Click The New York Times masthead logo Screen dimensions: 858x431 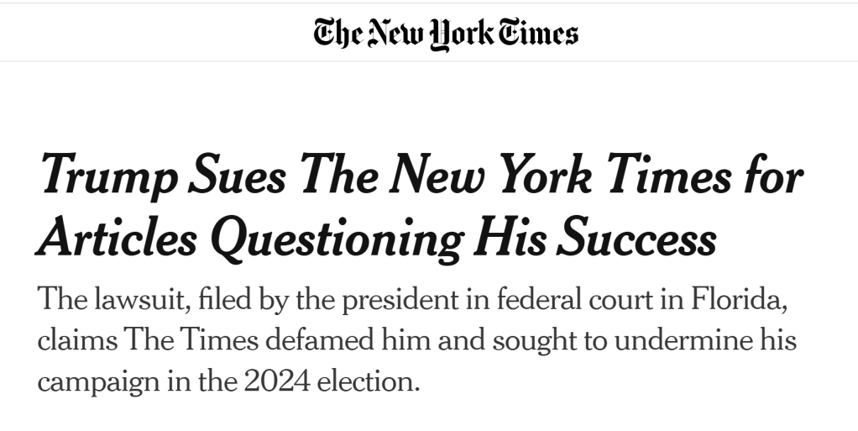(445, 34)
